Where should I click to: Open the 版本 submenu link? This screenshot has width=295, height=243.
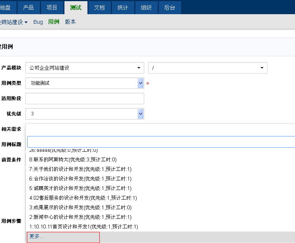pyautogui.click(x=70, y=22)
